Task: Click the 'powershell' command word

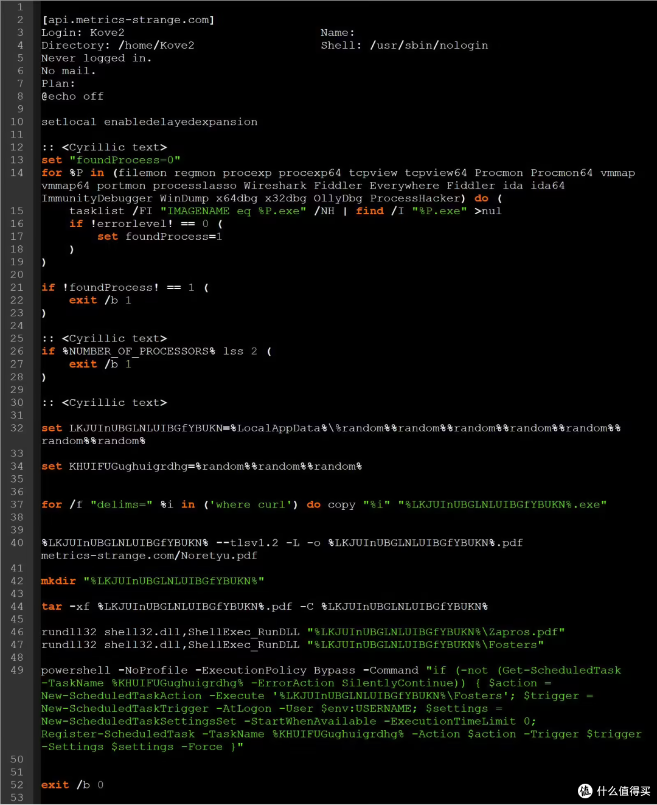Action: coord(76,671)
